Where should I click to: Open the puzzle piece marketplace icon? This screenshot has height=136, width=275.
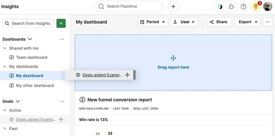click(232, 6)
